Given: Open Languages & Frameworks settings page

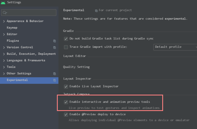Looking at the screenshot, I should pyautogui.click(x=26, y=60).
